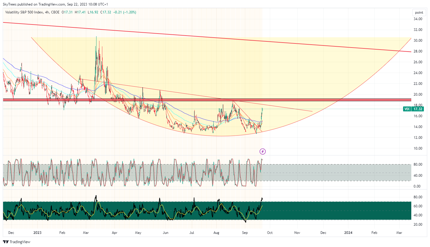Click the 20.00 price axis label
The image size is (430, 247).
418,94
